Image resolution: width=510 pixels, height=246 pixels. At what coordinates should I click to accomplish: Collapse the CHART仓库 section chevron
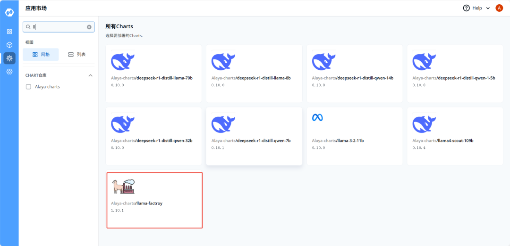[x=91, y=75]
